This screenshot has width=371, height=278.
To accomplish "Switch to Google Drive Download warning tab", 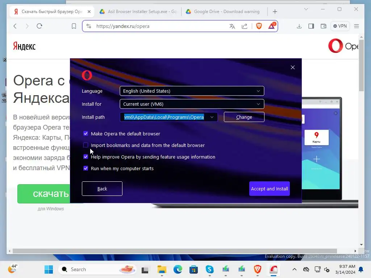I will (x=224, y=11).
